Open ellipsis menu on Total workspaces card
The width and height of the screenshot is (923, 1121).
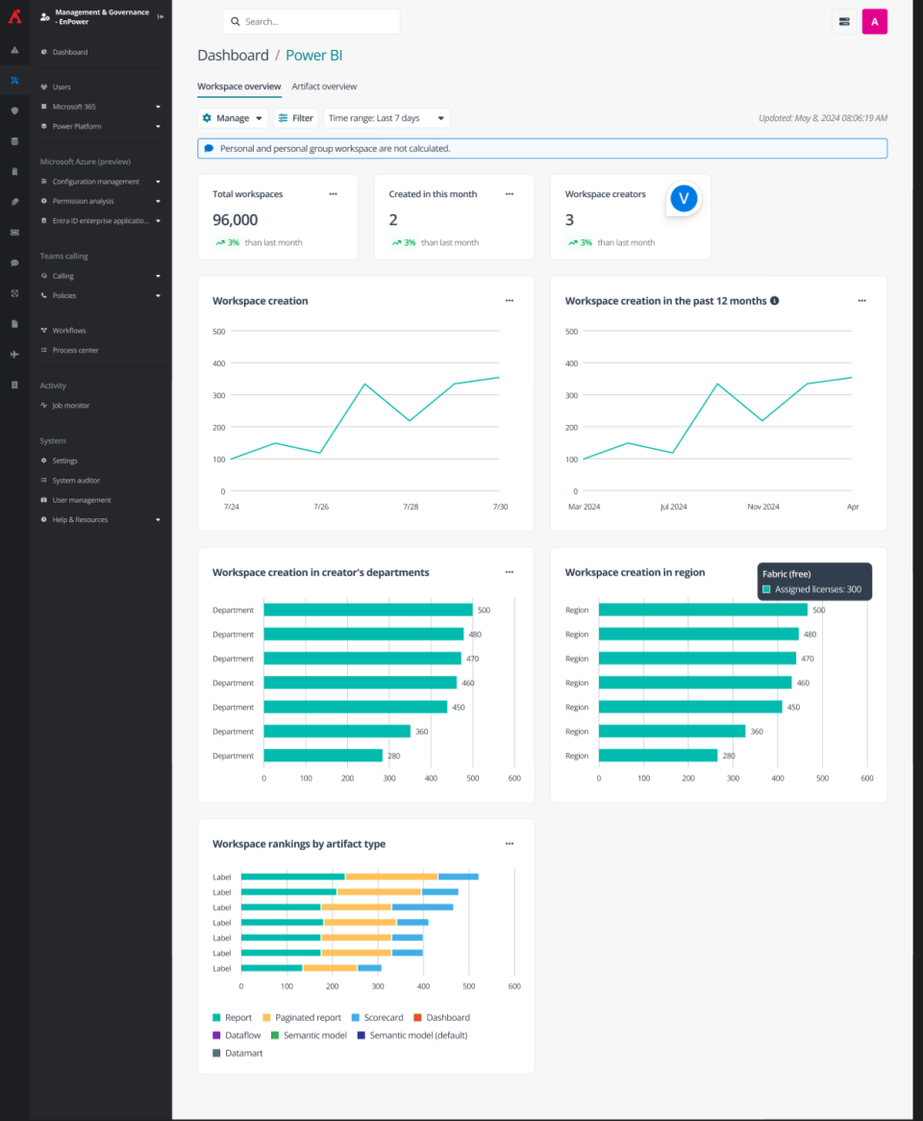pos(334,194)
